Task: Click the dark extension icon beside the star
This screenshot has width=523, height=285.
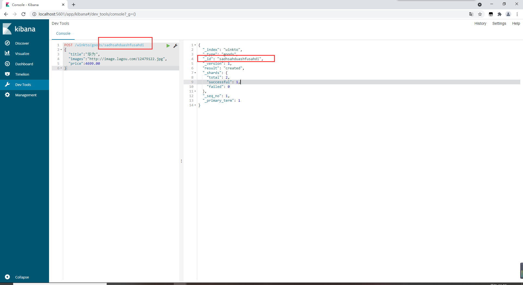Action: point(491,14)
